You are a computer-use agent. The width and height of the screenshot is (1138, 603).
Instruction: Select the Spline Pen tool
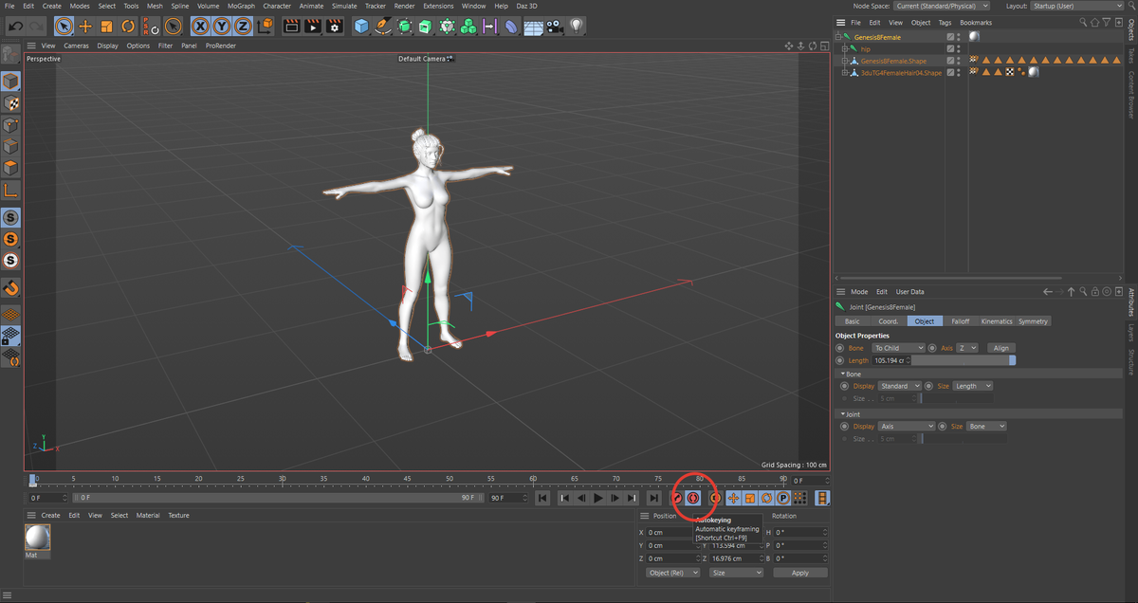pos(383,27)
